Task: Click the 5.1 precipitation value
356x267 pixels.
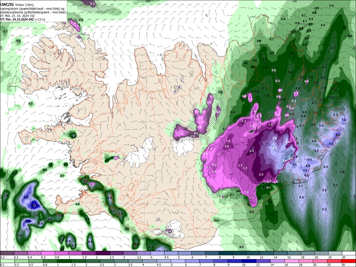Action: pos(301,186)
